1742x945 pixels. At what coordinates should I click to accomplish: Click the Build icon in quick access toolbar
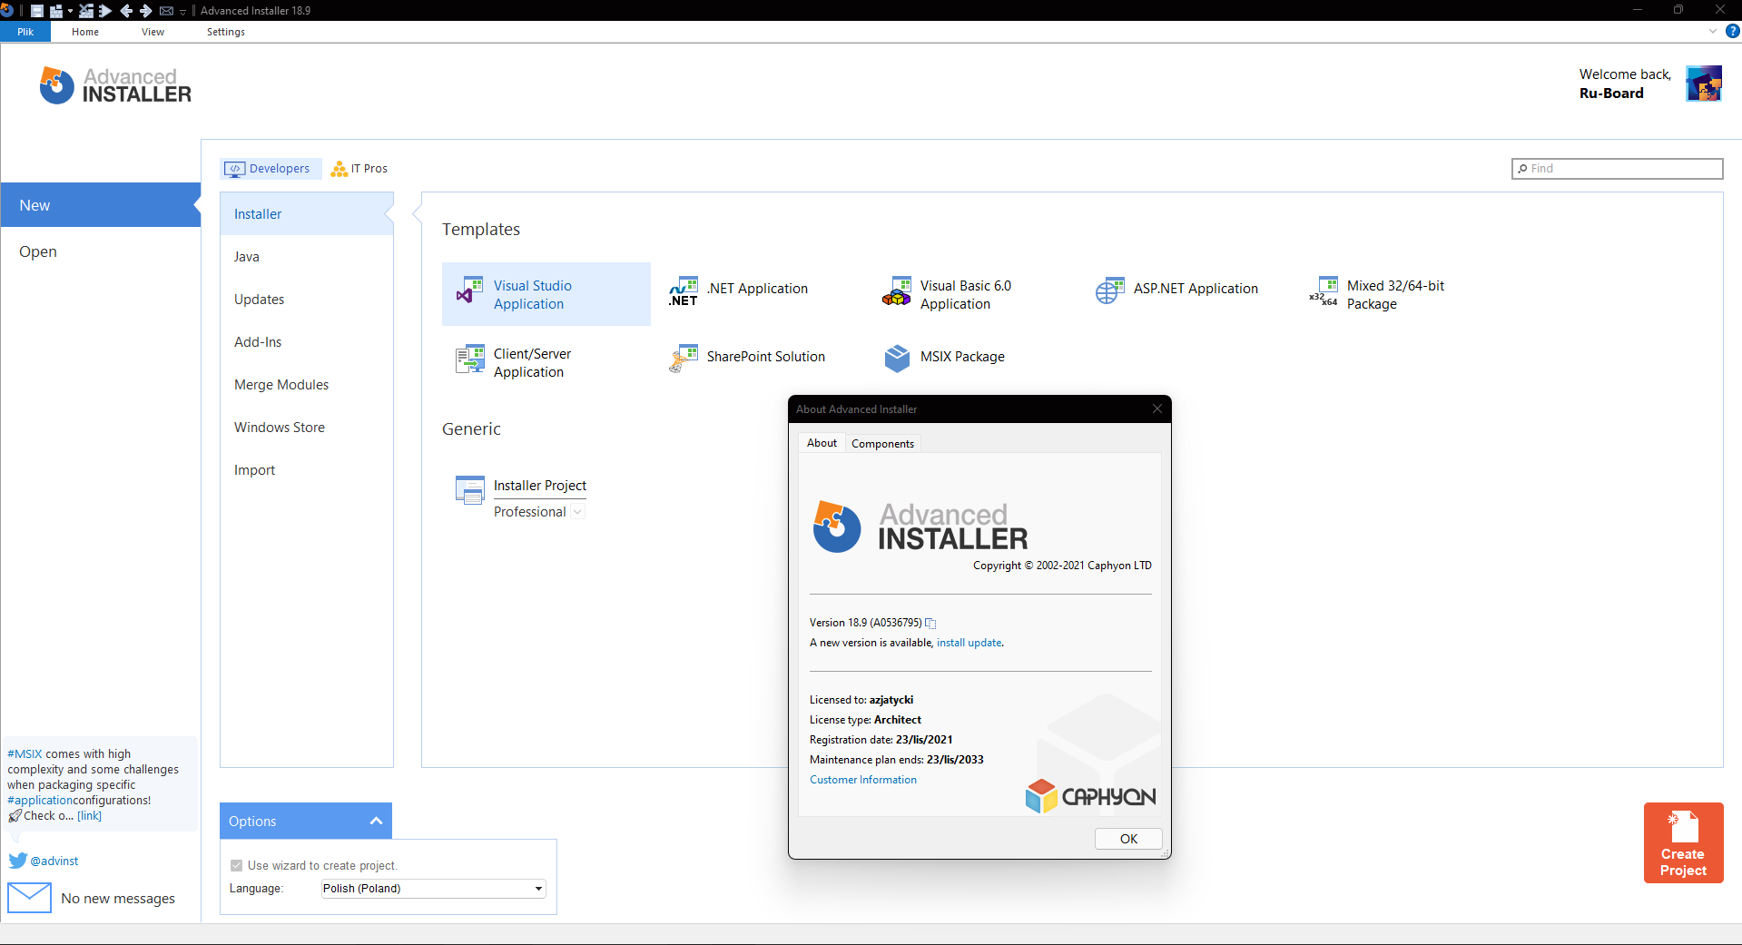pos(55,11)
